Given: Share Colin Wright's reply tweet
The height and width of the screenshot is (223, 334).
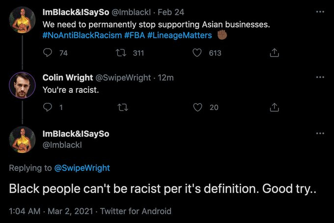Looking at the screenshot, I should [275, 107].
